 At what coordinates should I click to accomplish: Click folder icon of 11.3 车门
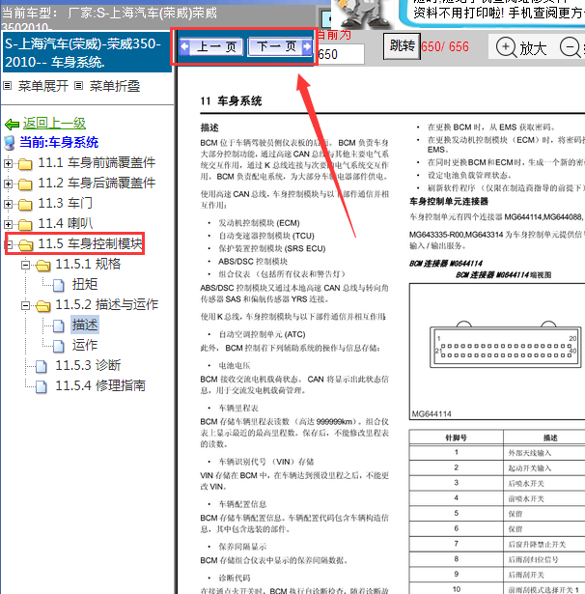25,205
